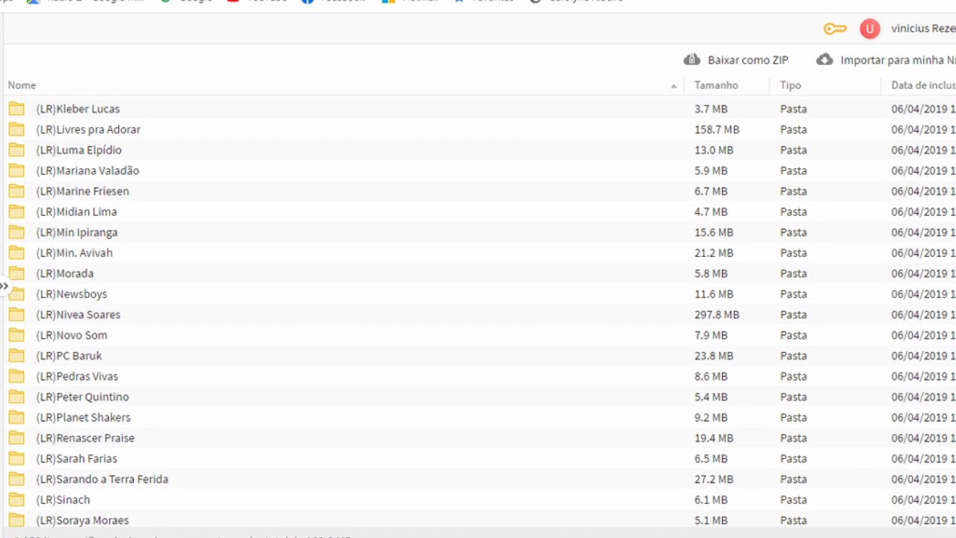Open the (LR)Mariana Valadão folder name
Viewport: 956px width, 538px height.
pos(87,170)
